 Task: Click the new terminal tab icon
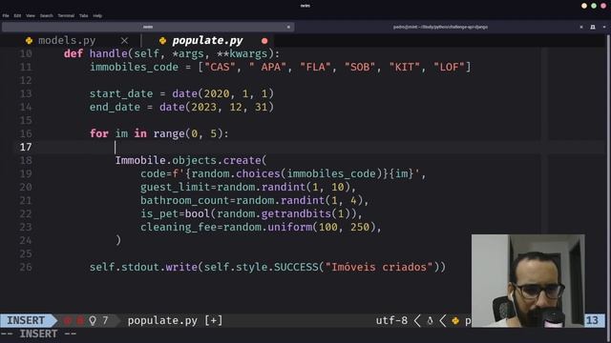pyautogui.click(x=593, y=27)
